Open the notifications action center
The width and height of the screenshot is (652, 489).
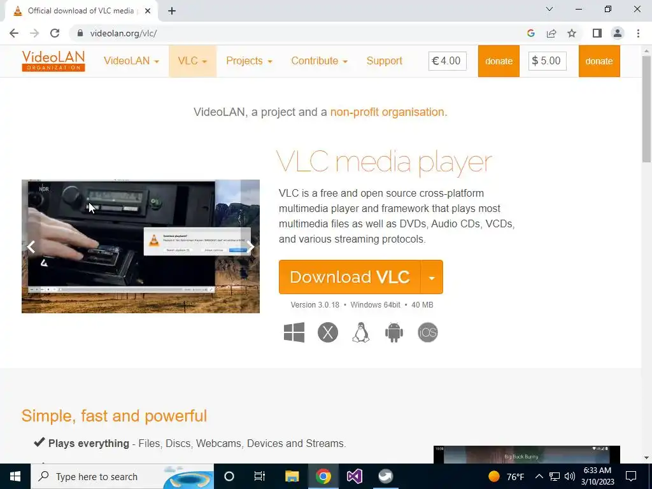(631, 476)
